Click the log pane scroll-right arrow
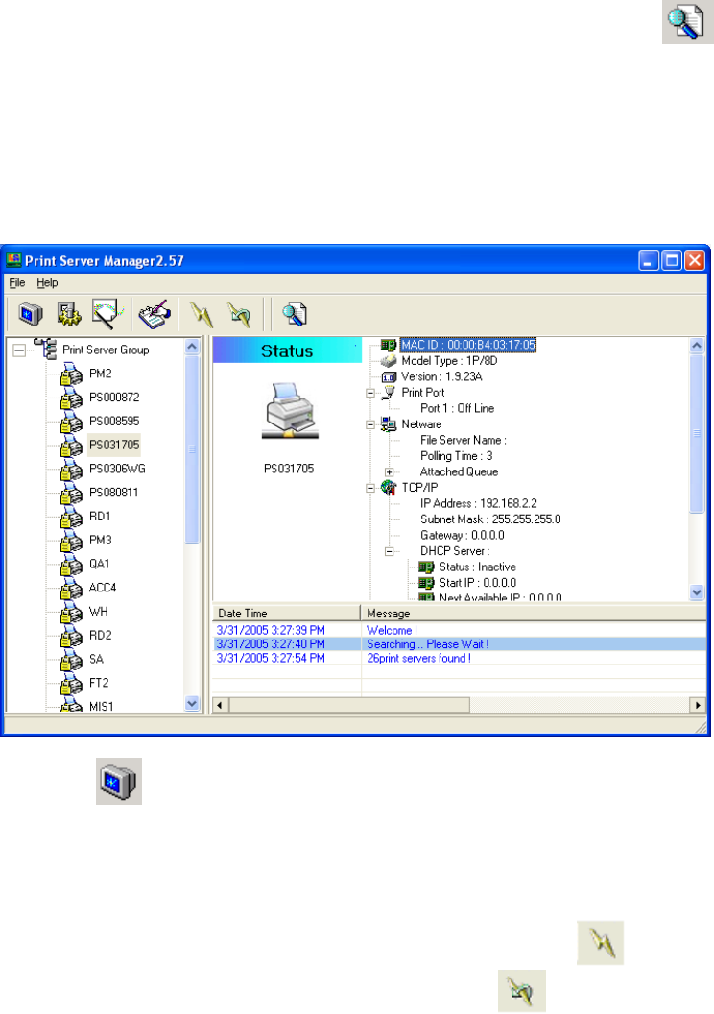The height and width of the screenshot is (1014, 714). click(698, 705)
